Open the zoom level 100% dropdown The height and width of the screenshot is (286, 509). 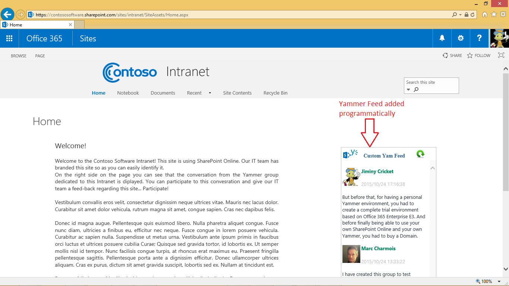pyautogui.click(x=500, y=282)
